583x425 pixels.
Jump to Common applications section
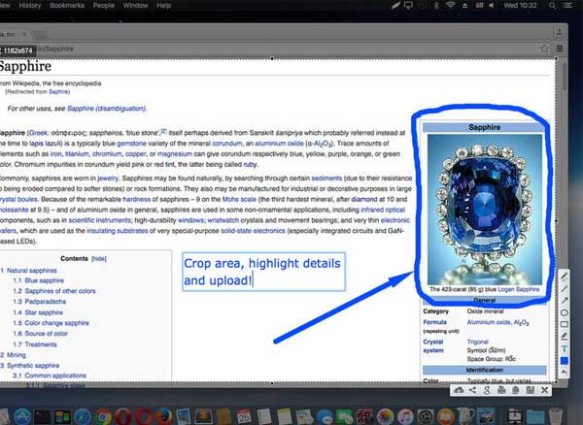(x=55, y=376)
